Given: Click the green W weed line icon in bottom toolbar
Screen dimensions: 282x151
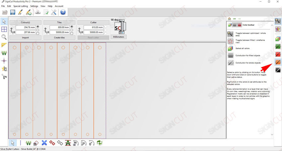Looking at the screenshot, I should (29, 143).
